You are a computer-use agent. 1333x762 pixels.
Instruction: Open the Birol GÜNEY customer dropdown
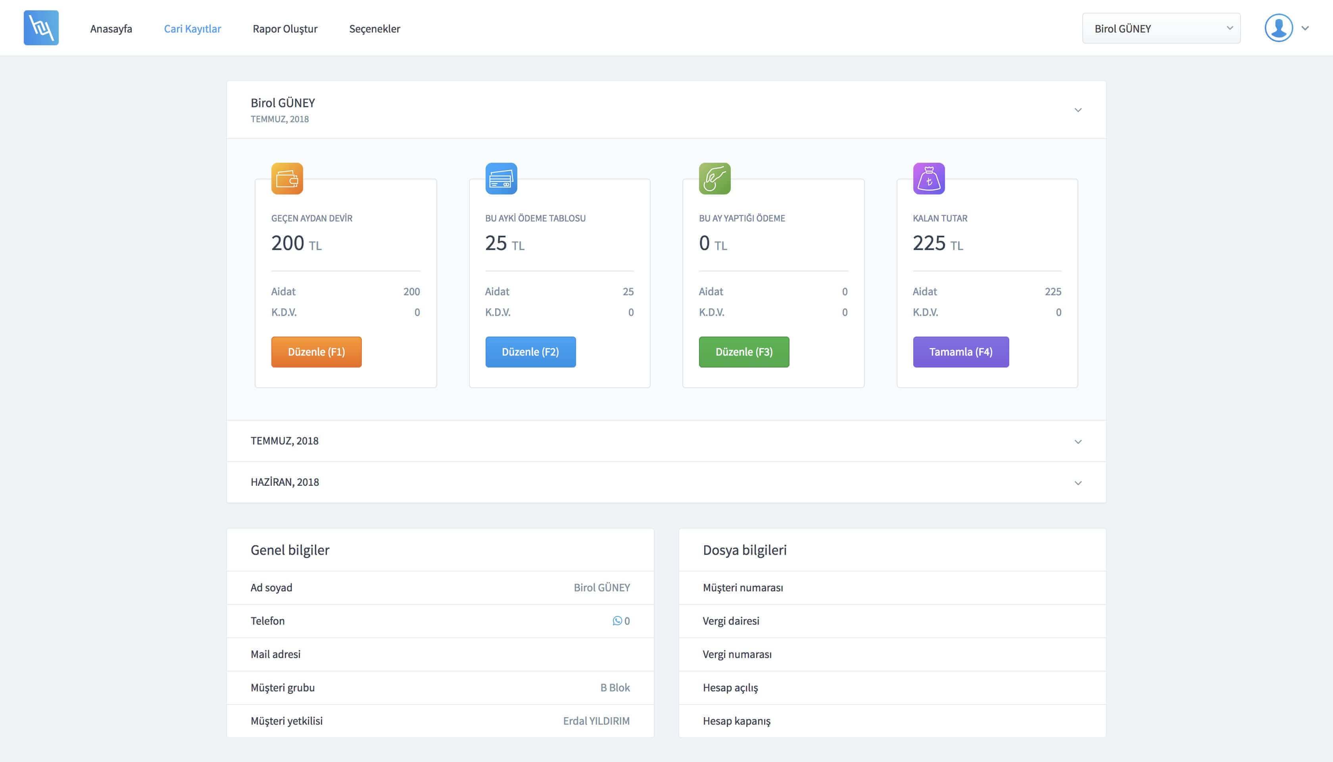point(1160,28)
